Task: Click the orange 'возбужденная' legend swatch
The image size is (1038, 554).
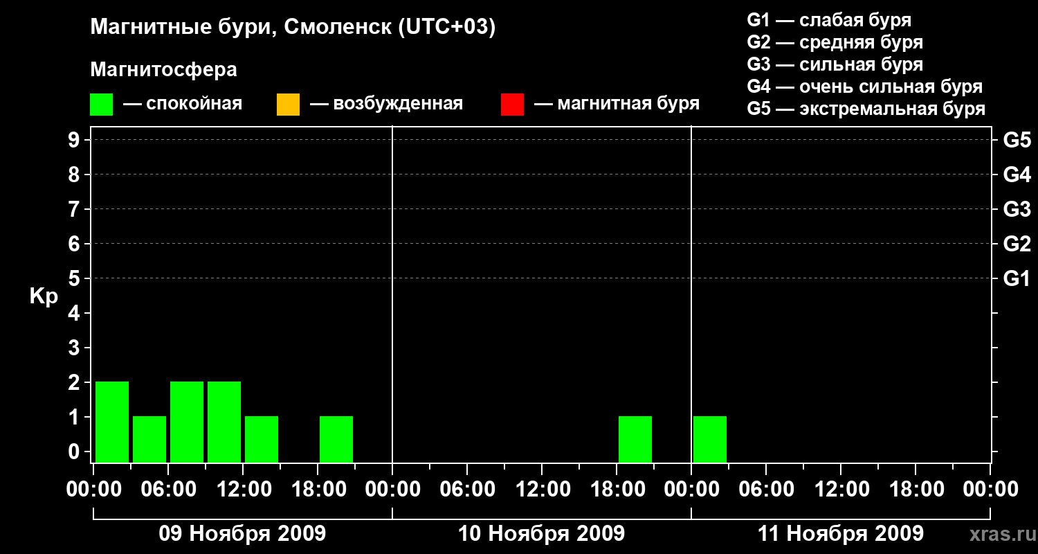Action: click(x=288, y=105)
